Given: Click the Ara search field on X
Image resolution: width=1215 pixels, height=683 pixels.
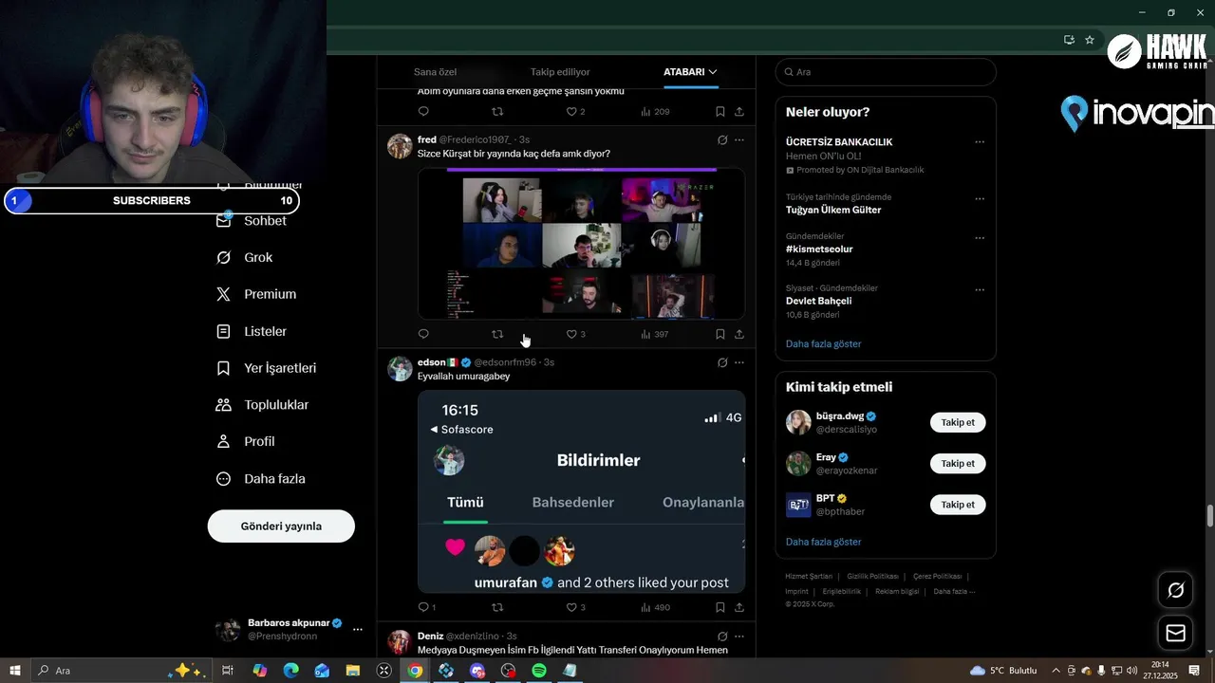Looking at the screenshot, I should (886, 72).
